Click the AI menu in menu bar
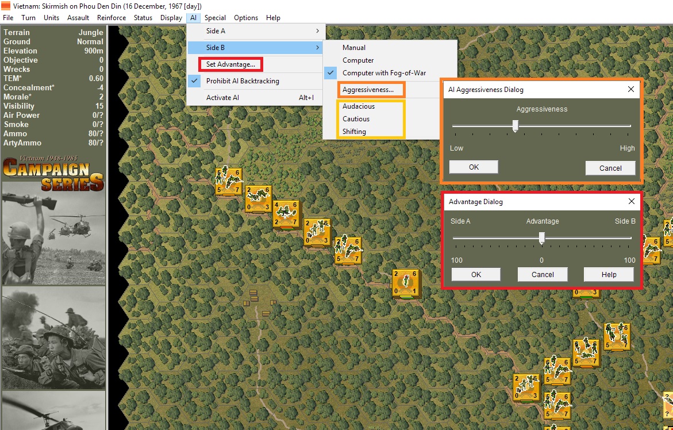The width and height of the screenshot is (673, 430). (x=194, y=18)
